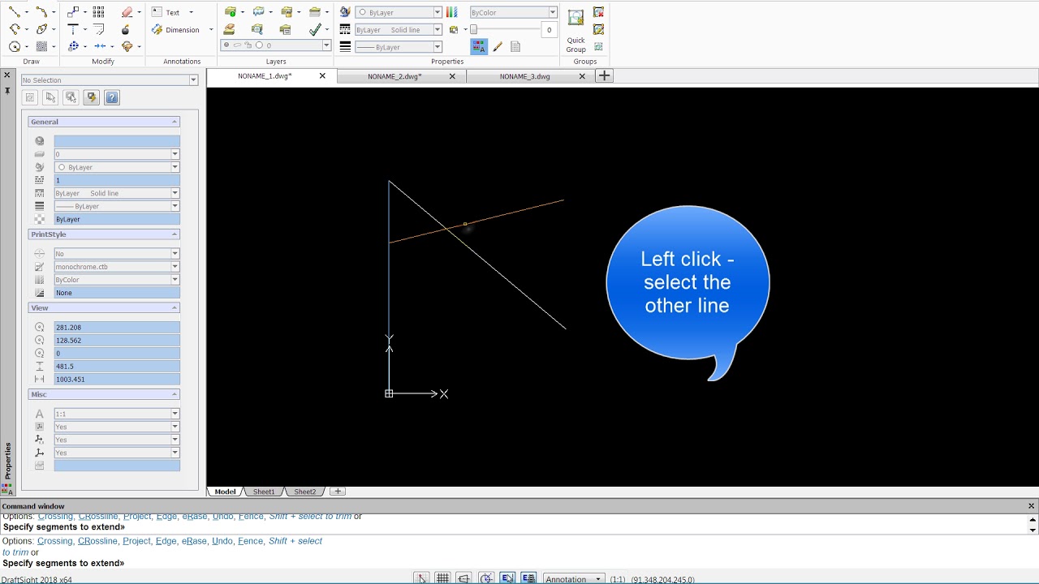This screenshot has height=584, width=1039.
Task: Click the Explode bomb icon
Action: (125, 29)
